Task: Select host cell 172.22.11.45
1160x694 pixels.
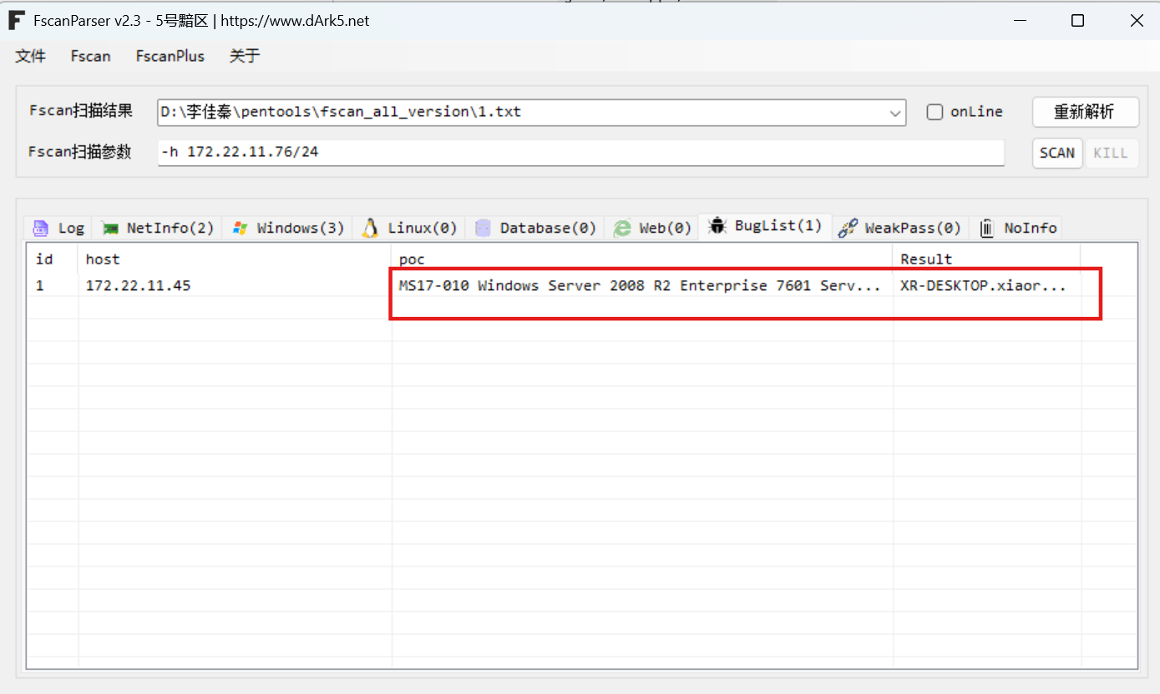Action: (x=235, y=285)
